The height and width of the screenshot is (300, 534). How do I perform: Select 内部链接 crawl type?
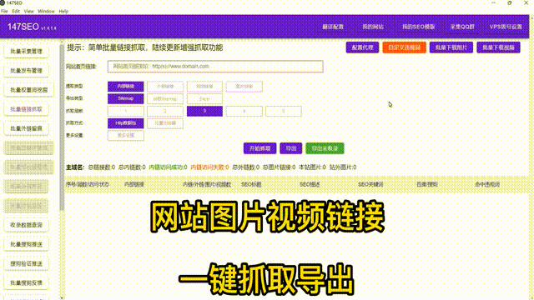click(x=126, y=87)
